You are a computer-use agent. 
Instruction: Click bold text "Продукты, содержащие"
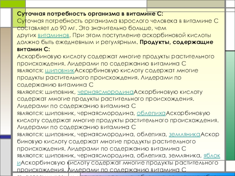177,42
